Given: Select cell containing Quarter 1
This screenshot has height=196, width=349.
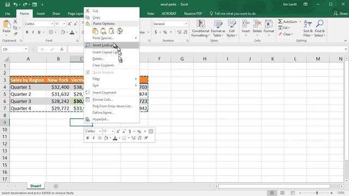Looking at the screenshot, I should (x=28, y=87).
